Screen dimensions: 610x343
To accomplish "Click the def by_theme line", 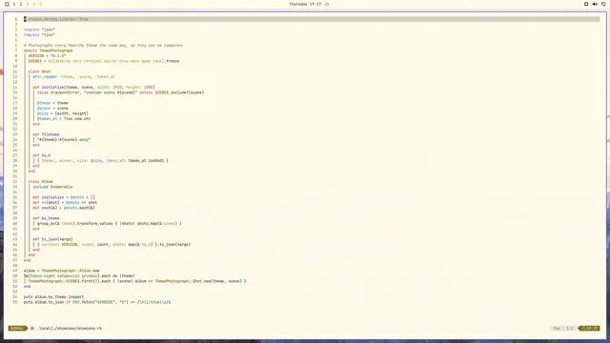I will (x=46, y=218).
